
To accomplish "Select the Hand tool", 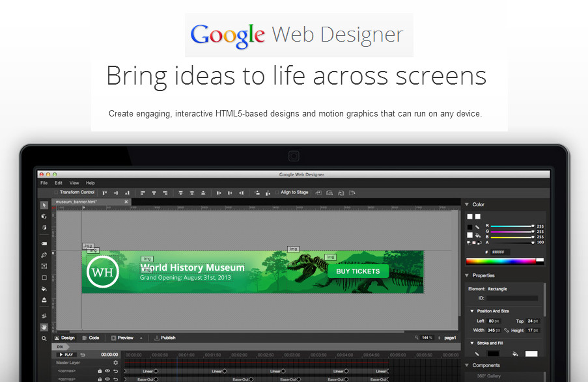I will 44,328.
